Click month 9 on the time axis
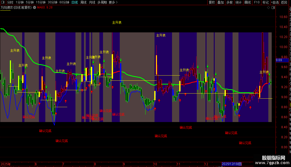The height and width of the screenshot is (167, 291). pyautogui.click(x=124, y=164)
